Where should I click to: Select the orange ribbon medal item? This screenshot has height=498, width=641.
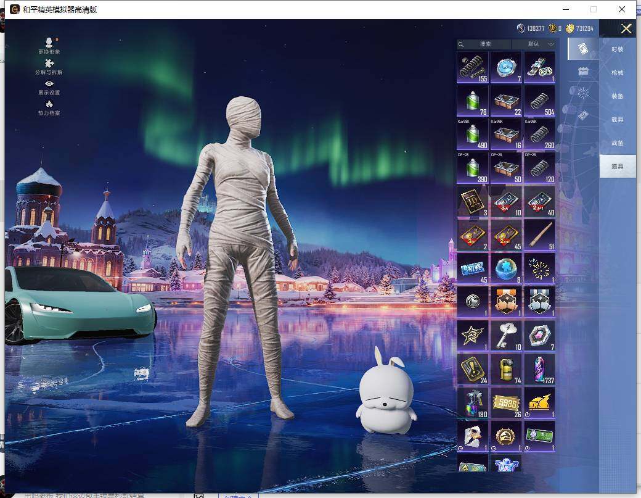point(506,302)
